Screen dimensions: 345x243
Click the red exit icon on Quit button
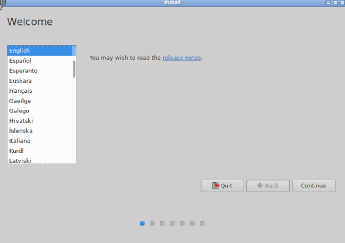(216, 186)
